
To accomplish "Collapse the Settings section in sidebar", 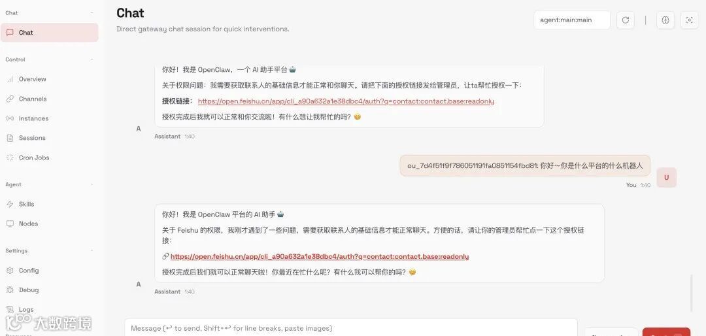I will pyautogui.click(x=92, y=251).
